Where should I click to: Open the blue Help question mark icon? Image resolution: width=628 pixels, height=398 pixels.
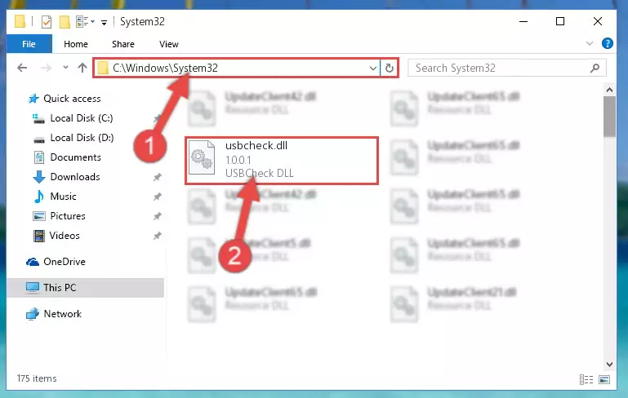click(607, 43)
